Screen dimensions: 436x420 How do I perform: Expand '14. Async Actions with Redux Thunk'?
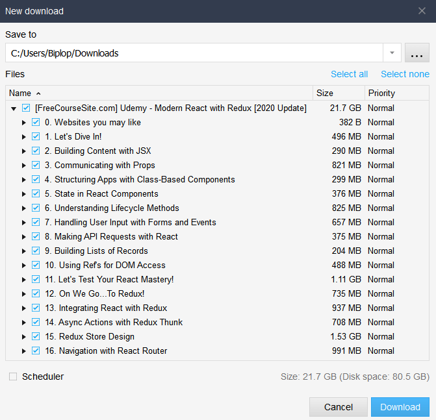24,323
